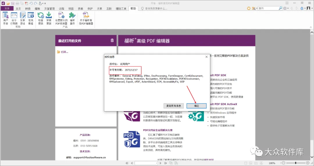The height and width of the screenshot is (166, 314).
Task: Switch to the Comment (注释) tab
Action: 61,8
